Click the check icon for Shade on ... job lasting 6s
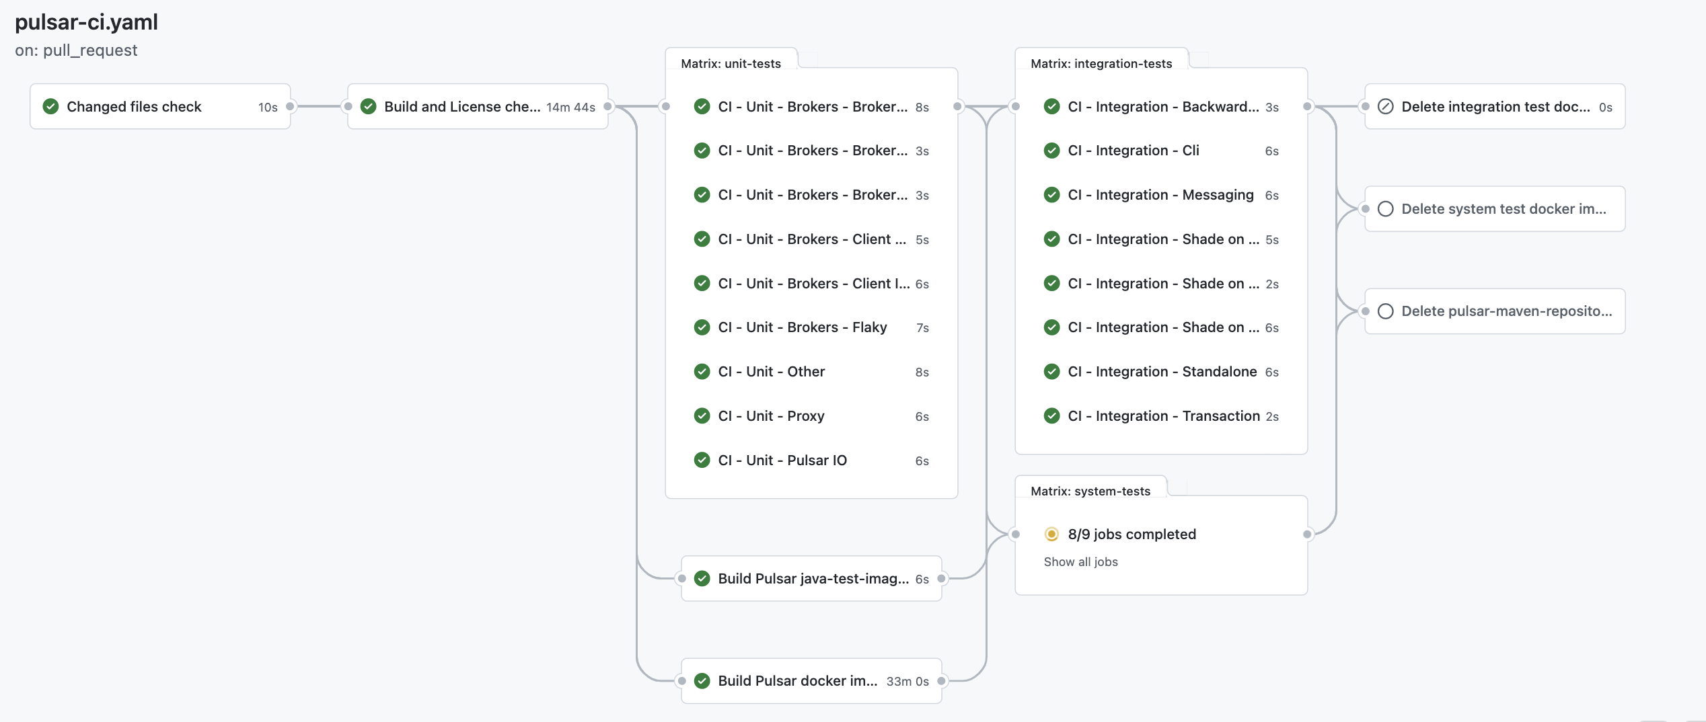Screen dimensions: 1706x722 (1051, 327)
